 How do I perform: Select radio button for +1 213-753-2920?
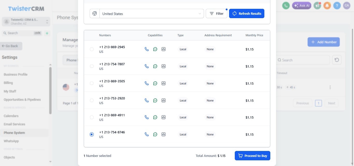[92, 100]
